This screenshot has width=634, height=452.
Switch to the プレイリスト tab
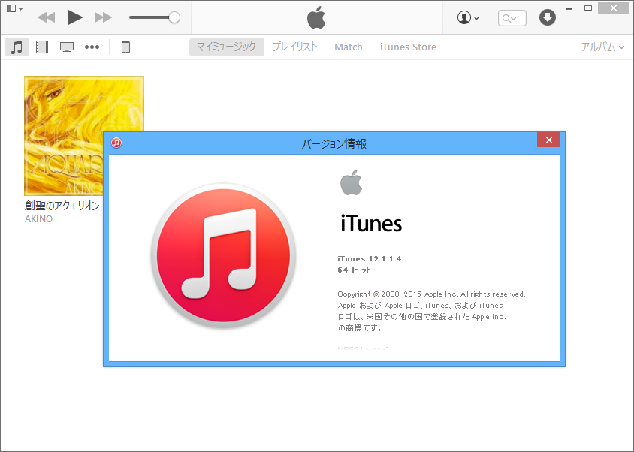294,47
